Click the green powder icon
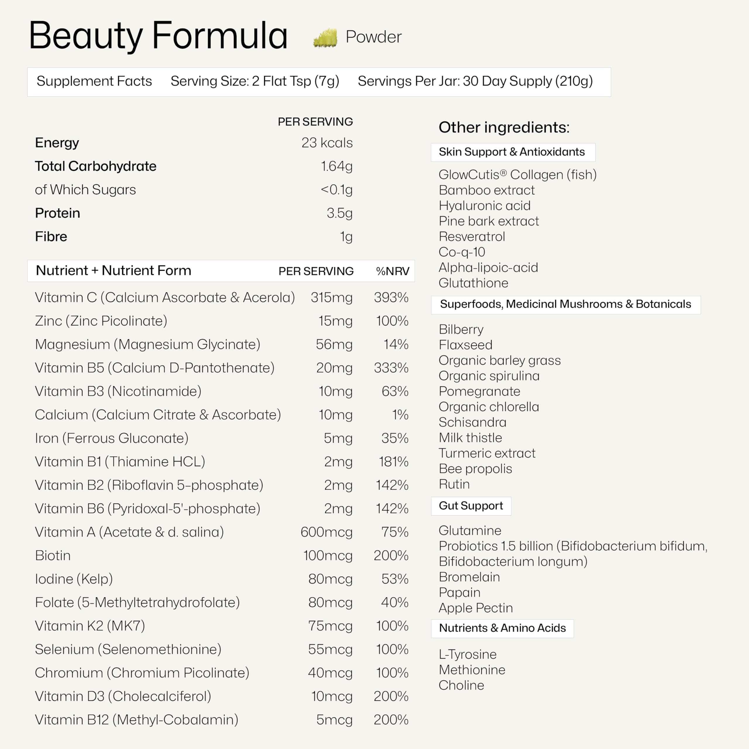 tap(325, 38)
